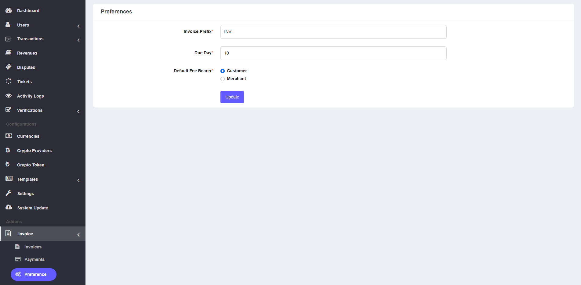Click into the Invoice Prefix field
Screen dimensions: 581x285
pyautogui.click(x=333, y=32)
